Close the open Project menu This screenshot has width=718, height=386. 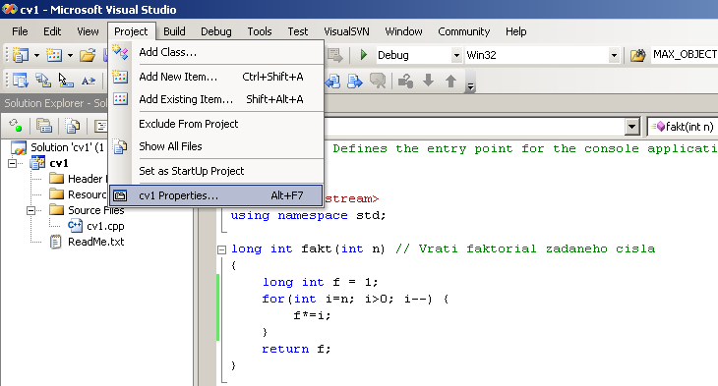click(131, 31)
